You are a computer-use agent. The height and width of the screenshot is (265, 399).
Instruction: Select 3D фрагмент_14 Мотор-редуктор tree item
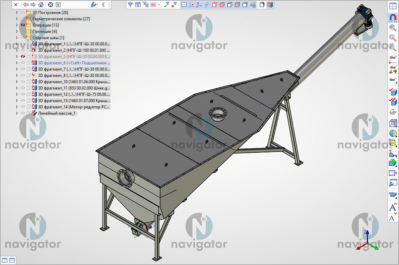tap(74, 107)
